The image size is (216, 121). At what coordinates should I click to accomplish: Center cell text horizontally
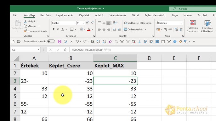pyautogui.click(x=104, y=29)
